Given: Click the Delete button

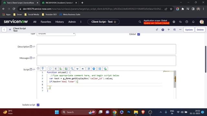Looking at the screenshot, I should click(x=200, y=30).
